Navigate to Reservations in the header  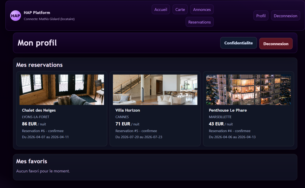[199, 22]
